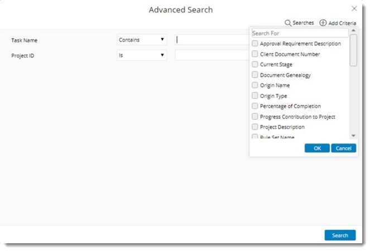This screenshot has height=251, width=370.
Task: Click OK in the criteria popup
Action: [317, 148]
